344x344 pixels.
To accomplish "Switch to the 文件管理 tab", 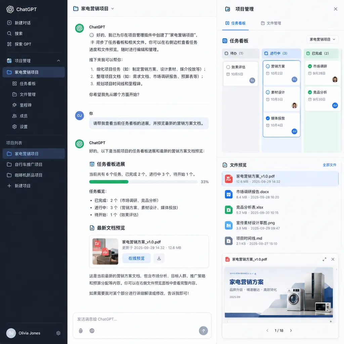I will 271,23.
